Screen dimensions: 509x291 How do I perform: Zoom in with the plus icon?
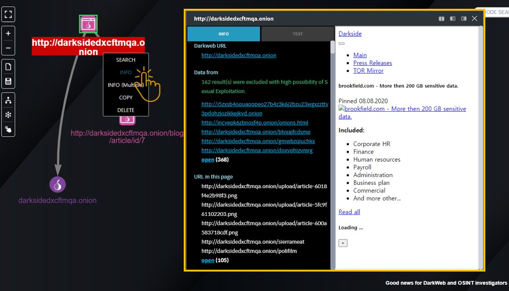[x=8, y=33]
